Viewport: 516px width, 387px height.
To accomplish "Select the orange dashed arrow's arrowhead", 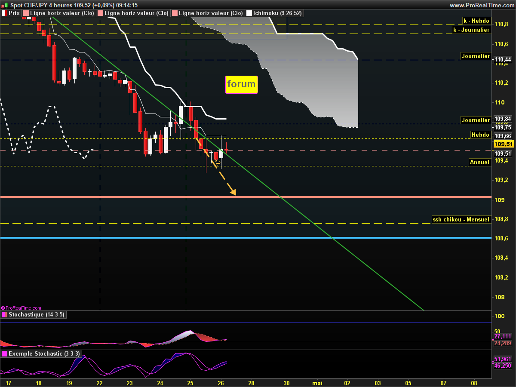I will click(233, 193).
